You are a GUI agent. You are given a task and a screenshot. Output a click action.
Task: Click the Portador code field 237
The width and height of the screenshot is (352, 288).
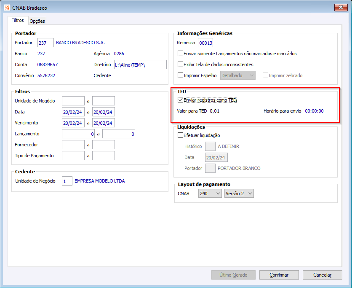pyautogui.click(x=45, y=43)
